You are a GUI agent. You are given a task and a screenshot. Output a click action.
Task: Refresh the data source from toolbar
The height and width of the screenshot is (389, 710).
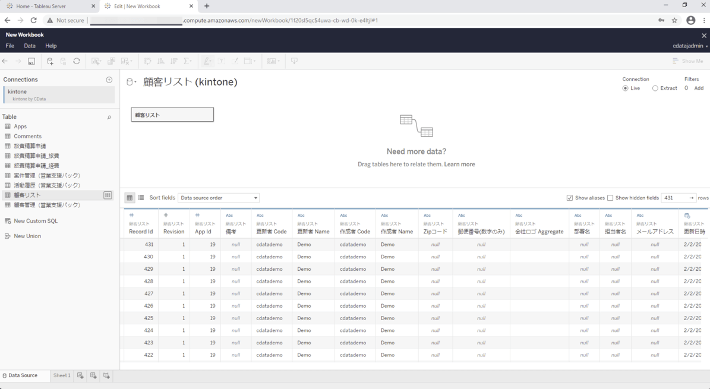(x=77, y=61)
